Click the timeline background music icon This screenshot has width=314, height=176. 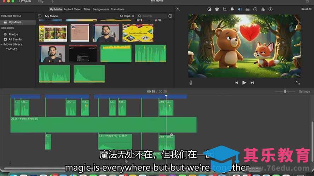(10, 163)
